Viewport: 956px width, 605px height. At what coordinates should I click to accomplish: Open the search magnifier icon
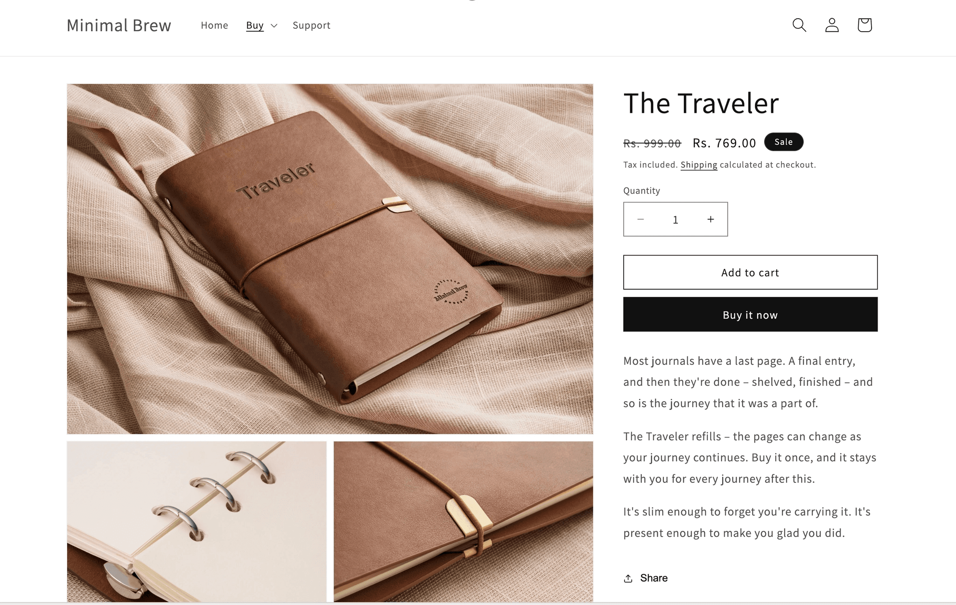coord(799,25)
